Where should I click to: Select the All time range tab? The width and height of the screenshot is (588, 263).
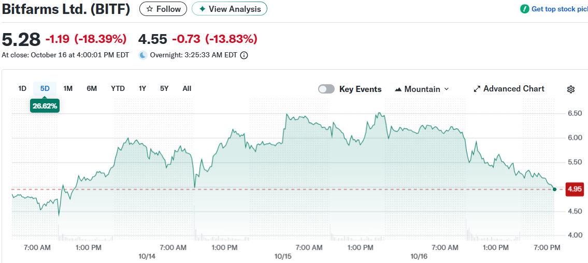click(187, 88)
